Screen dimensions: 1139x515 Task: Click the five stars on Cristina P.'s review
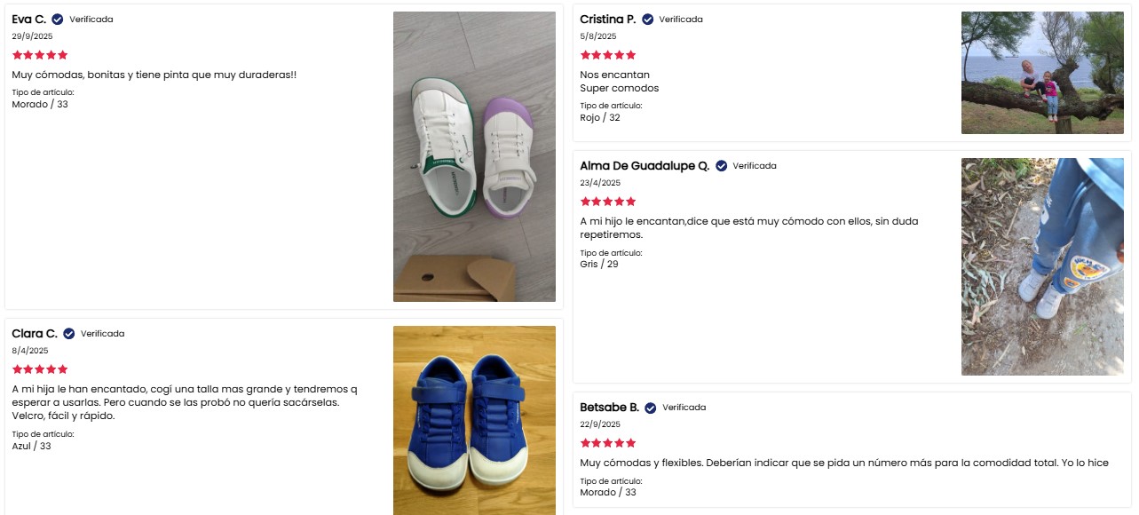tap(608, 55)
